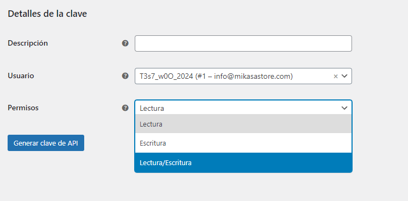The width and height of the screenshot is (408, 201).
Task: Click the Usuario field label
Action: coord(21,76)
